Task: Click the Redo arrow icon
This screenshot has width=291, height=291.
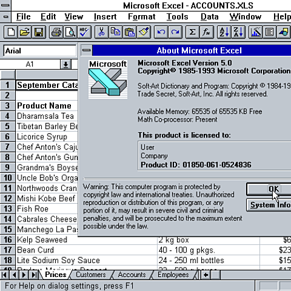Action: [175, 32]
